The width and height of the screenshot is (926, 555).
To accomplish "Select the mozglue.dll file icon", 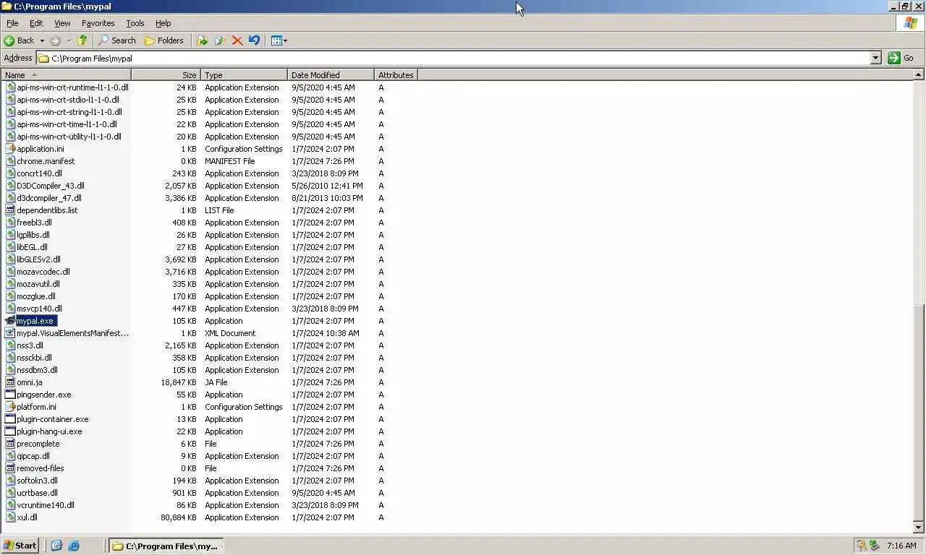I will 10,296.
